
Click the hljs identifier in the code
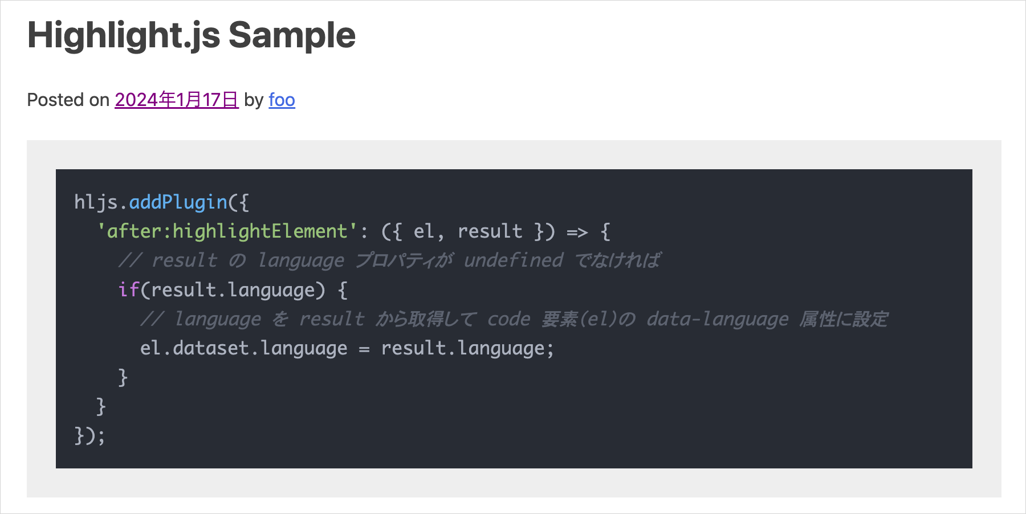pos(96,202)
